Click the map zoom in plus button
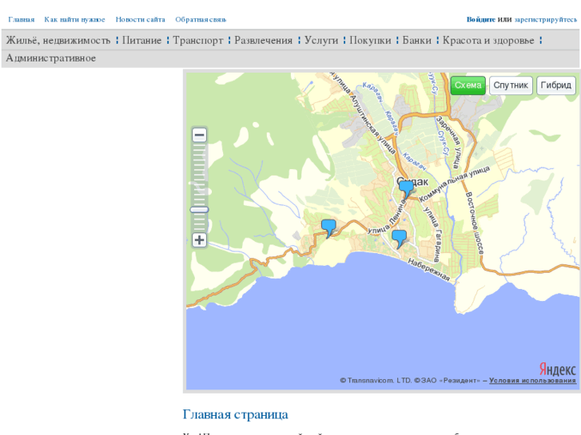The width and height of the screenshot is (581, 435). click(199, 240)
